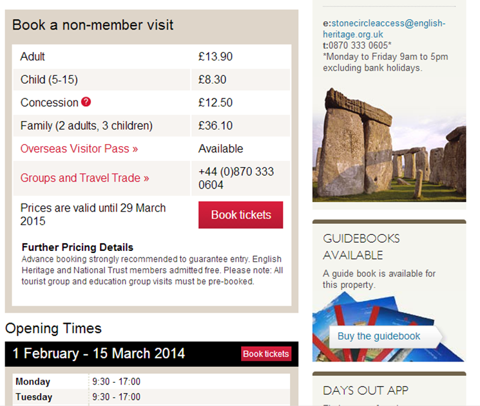Open the Overseas Visitor Pass link
Viewport: 480px width, 406px height.
79,149
